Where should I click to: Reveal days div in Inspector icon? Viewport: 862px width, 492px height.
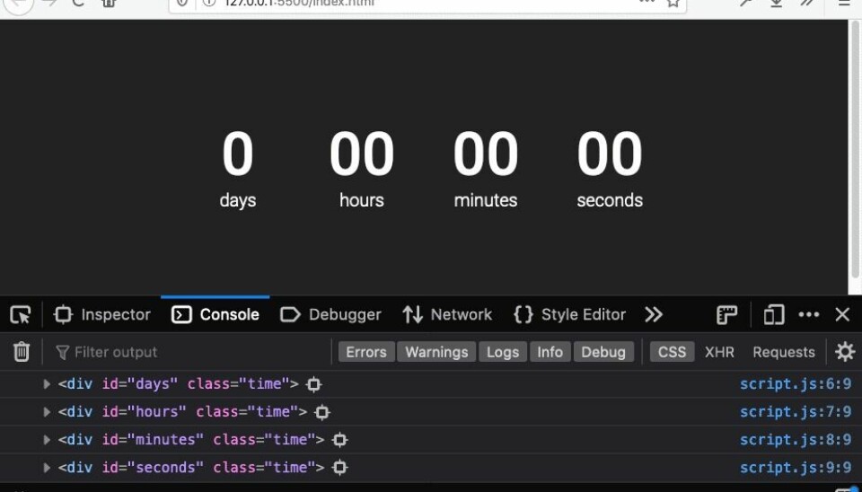pos(313,384)
